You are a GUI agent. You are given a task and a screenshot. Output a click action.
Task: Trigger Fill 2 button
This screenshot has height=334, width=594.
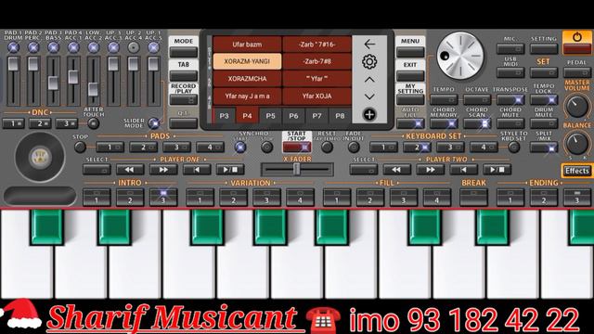pyautogui.click(x=370, y=198)
